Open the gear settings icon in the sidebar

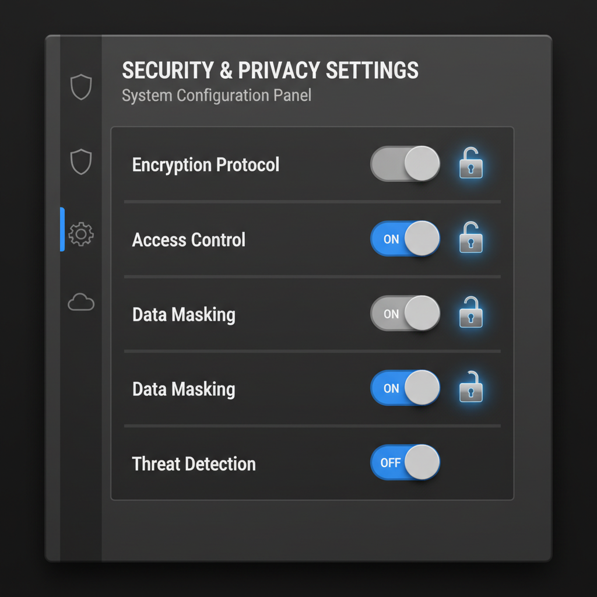click(81, 234)
